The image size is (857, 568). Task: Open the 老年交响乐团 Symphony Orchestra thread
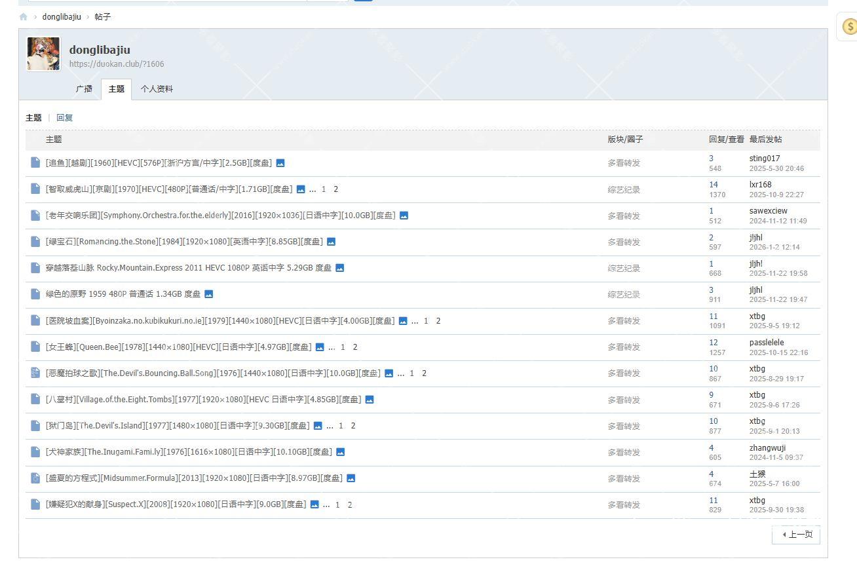click(220, 216)
